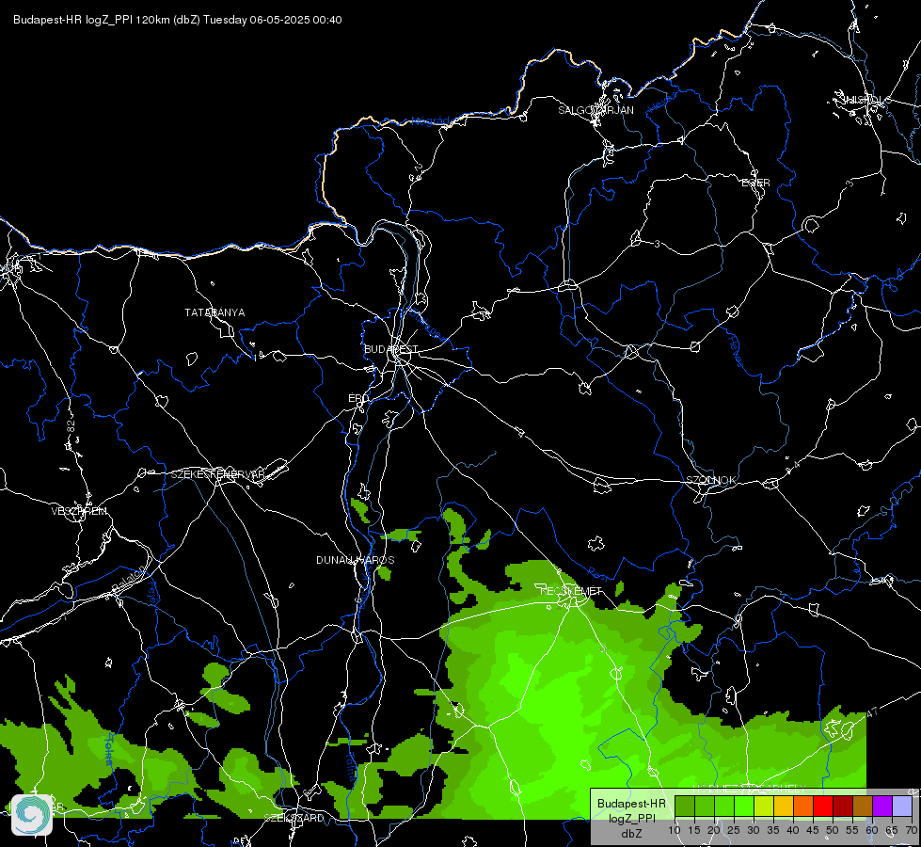Image resolution: width=921 pixels, height=847 pixels.
Task: Click the SZEKSZARD city label
Action: point(294,818)
